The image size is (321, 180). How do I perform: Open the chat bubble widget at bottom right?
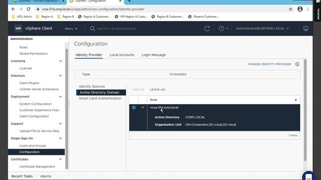point(308,176)
